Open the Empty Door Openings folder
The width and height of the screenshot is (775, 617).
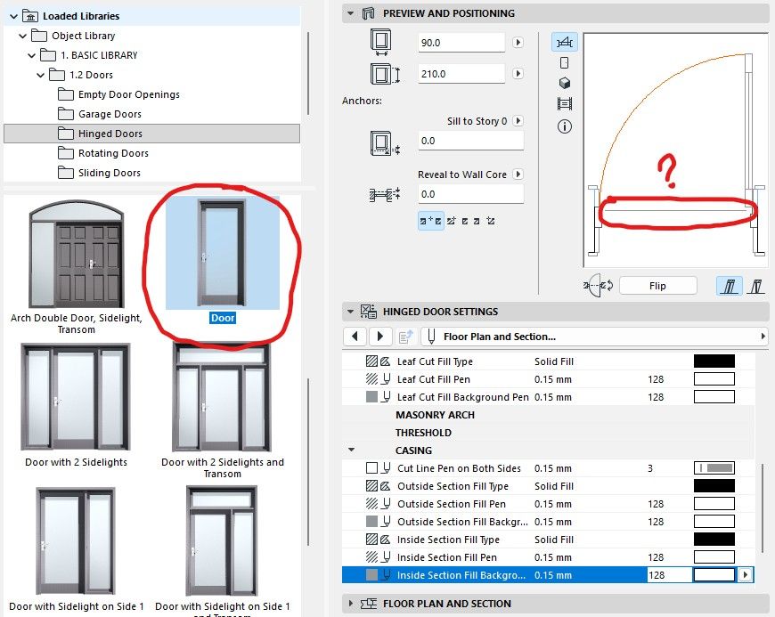129,94
